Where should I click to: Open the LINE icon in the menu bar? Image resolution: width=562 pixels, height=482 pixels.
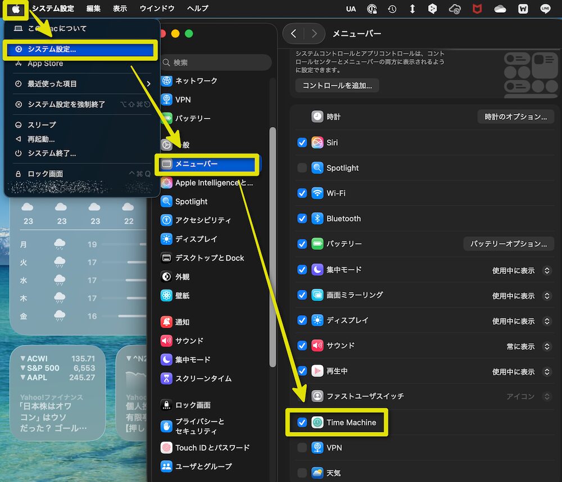tap(544, 8)
